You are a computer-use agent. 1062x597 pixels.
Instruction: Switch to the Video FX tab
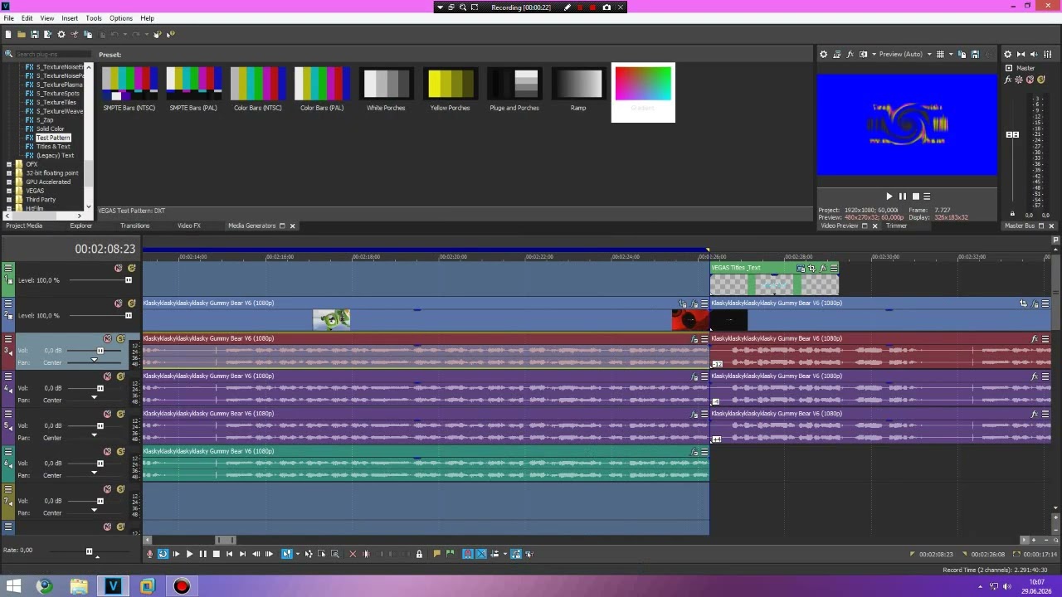[x=188, y=226]
